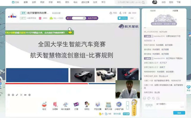Click the third chat toolbar icon
Image resolution: width=191 pixels, height=118 pixels.
point(153,98)
